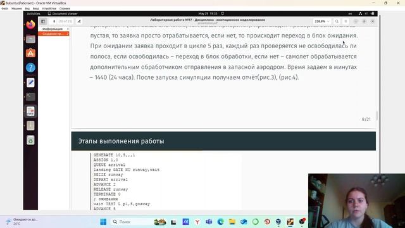Open Firefox from the Ubuntu dock
The image size is (405, 228).
point(30,25)
